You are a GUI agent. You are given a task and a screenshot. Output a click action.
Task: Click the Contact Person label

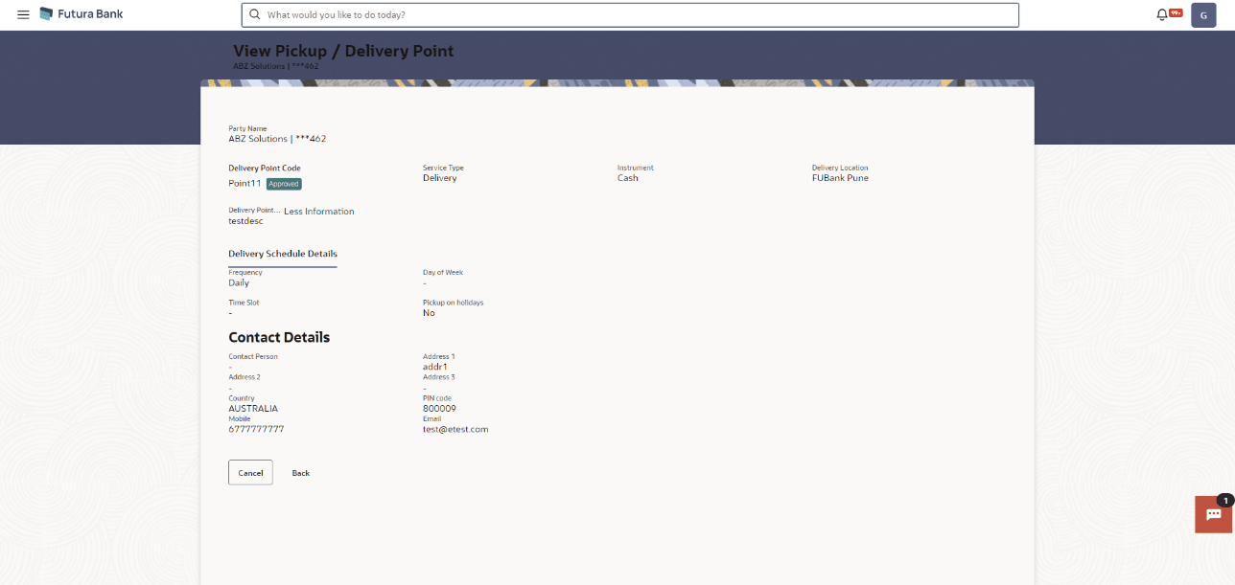[x=253, y=356]
